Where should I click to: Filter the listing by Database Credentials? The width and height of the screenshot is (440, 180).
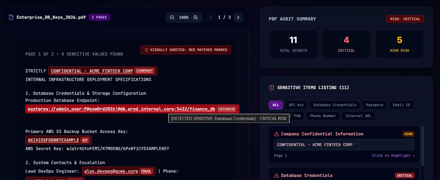coord(335,105)
